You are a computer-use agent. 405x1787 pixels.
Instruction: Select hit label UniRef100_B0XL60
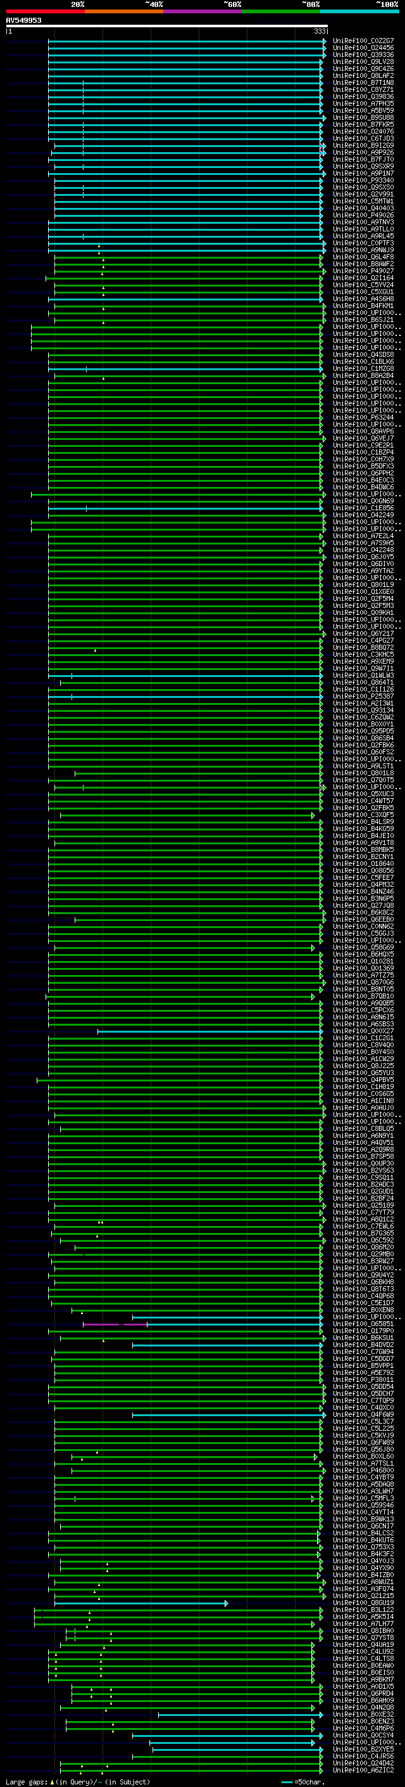[363, 1456]
